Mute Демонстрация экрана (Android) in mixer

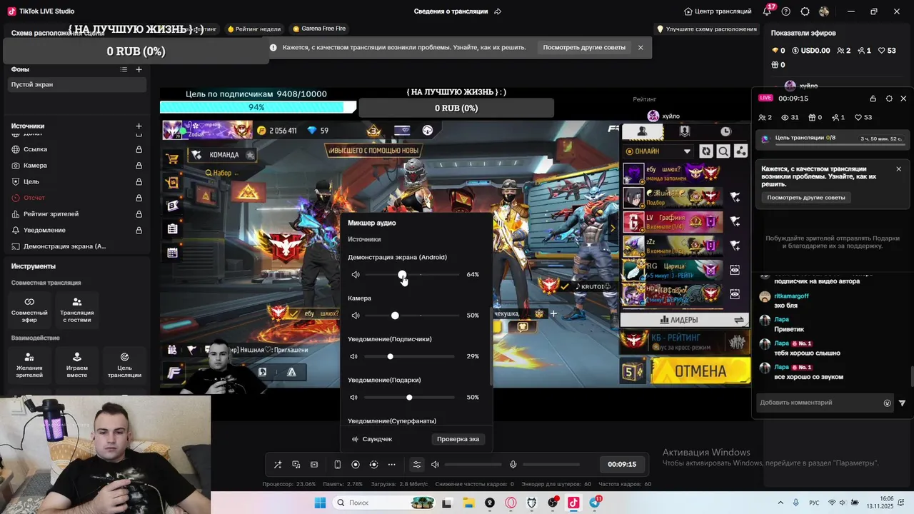coord(355,275)
